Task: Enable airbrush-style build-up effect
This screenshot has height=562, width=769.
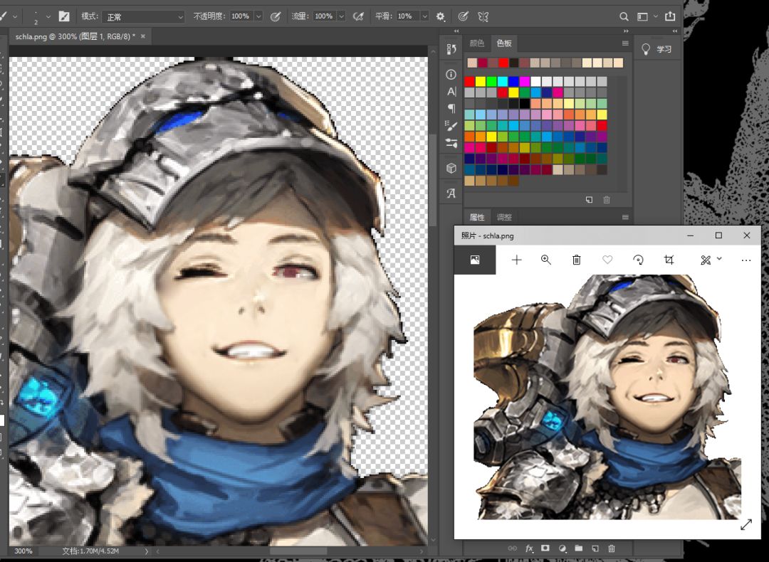Action: coord(358,16)
